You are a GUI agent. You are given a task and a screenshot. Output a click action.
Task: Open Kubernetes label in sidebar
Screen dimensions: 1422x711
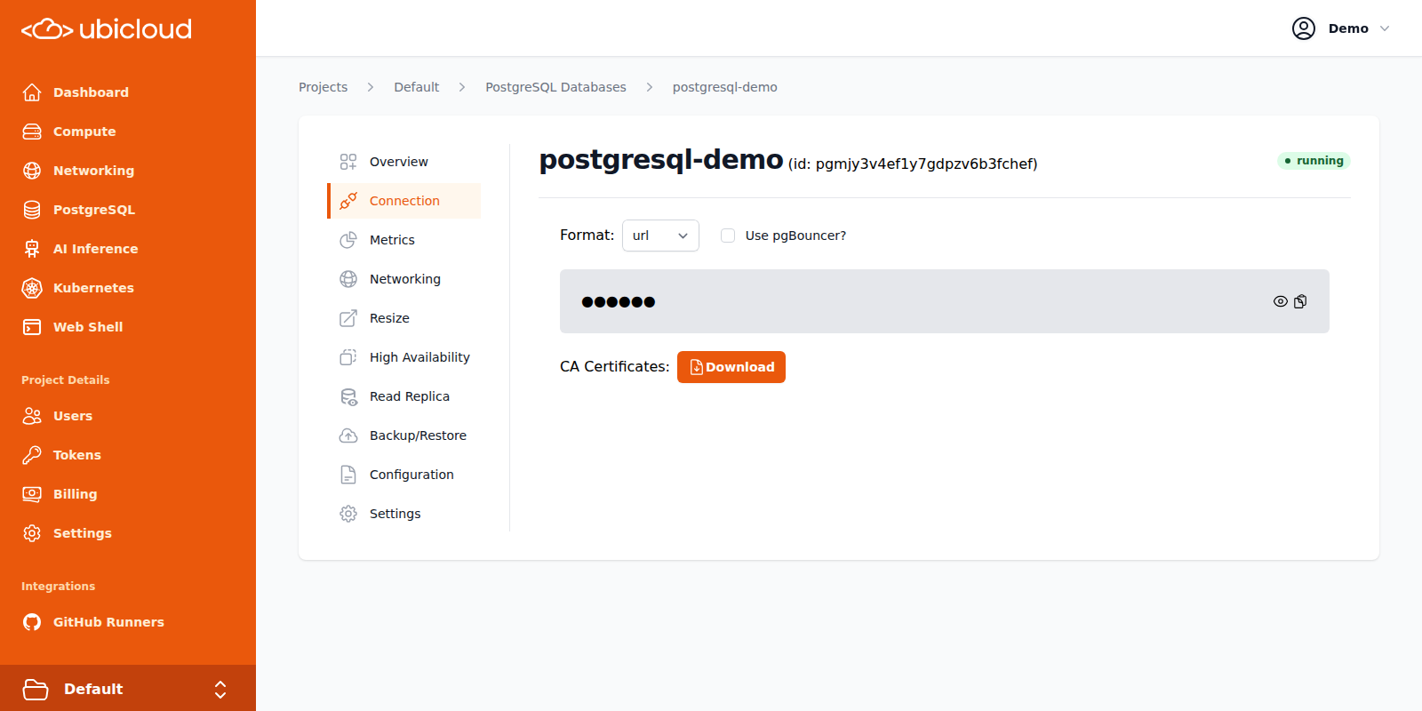(93, 288)
